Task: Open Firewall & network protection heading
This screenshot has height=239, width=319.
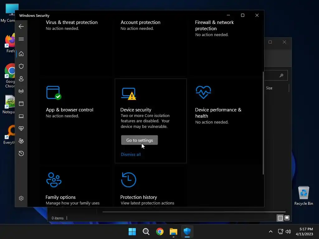Action: [214, 26]
